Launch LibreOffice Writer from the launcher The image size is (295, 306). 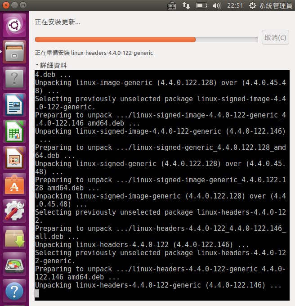tap(14, 105)
